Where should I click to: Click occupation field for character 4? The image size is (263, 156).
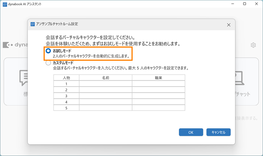[159, 102]
